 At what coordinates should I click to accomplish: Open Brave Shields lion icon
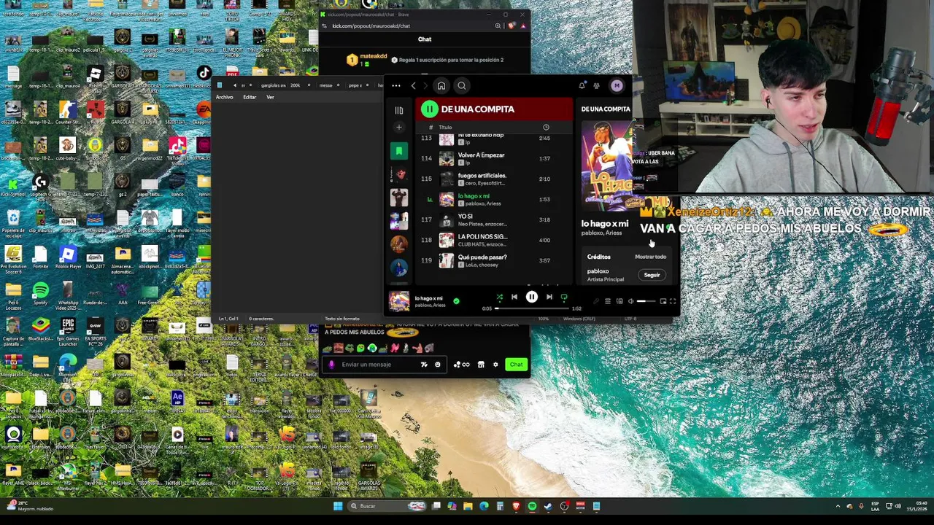pos(512,26)
